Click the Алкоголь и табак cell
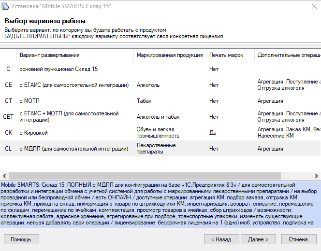Screen dimensions: 321x251 158,117
